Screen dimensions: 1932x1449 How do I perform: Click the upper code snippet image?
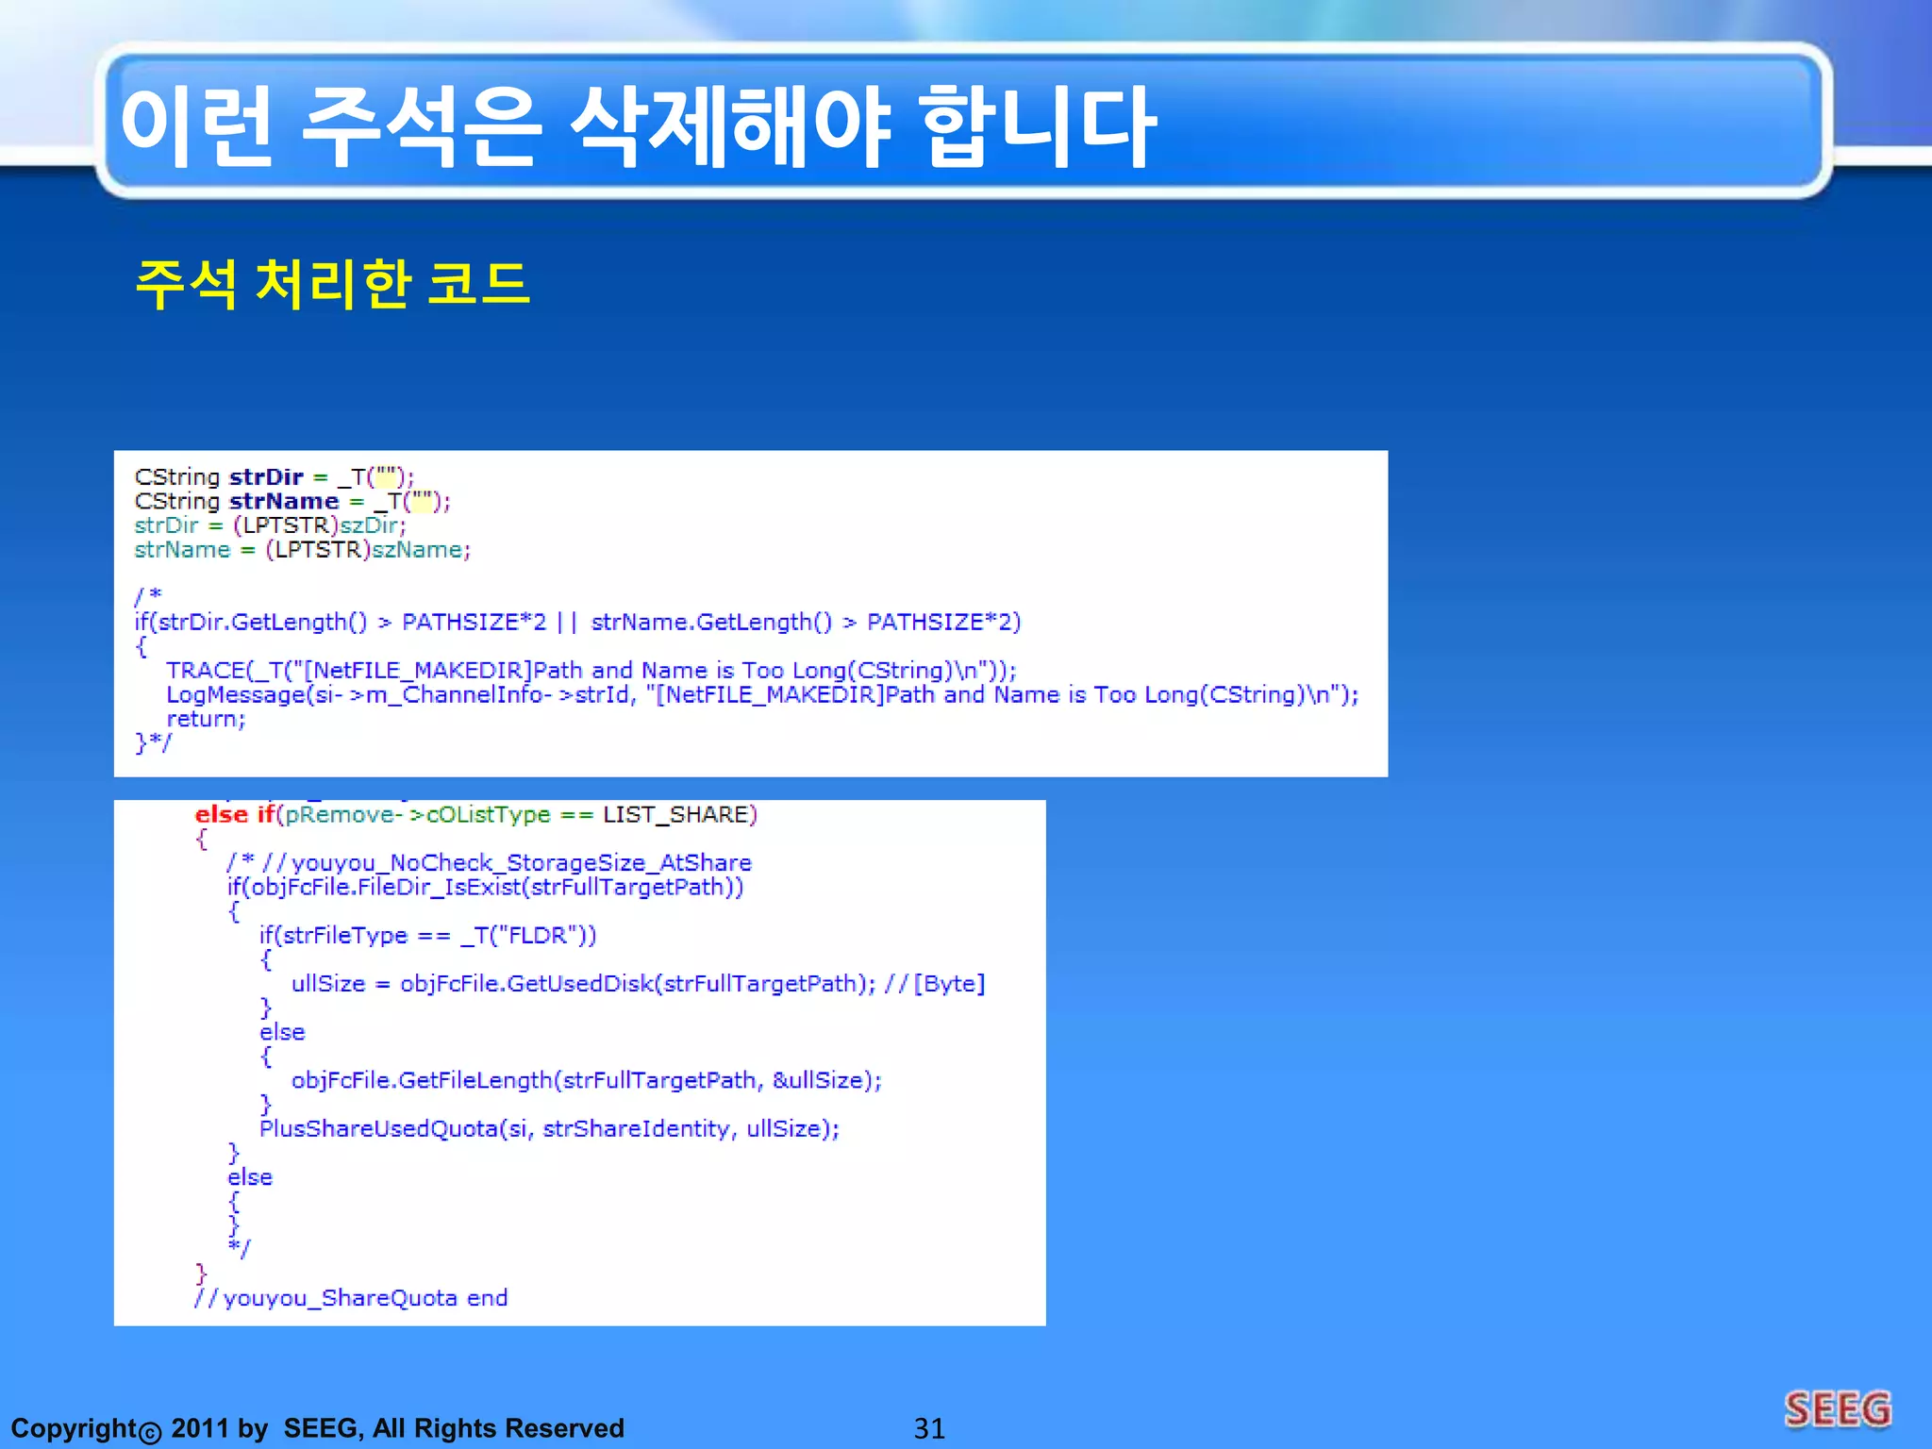coord(751,614)
